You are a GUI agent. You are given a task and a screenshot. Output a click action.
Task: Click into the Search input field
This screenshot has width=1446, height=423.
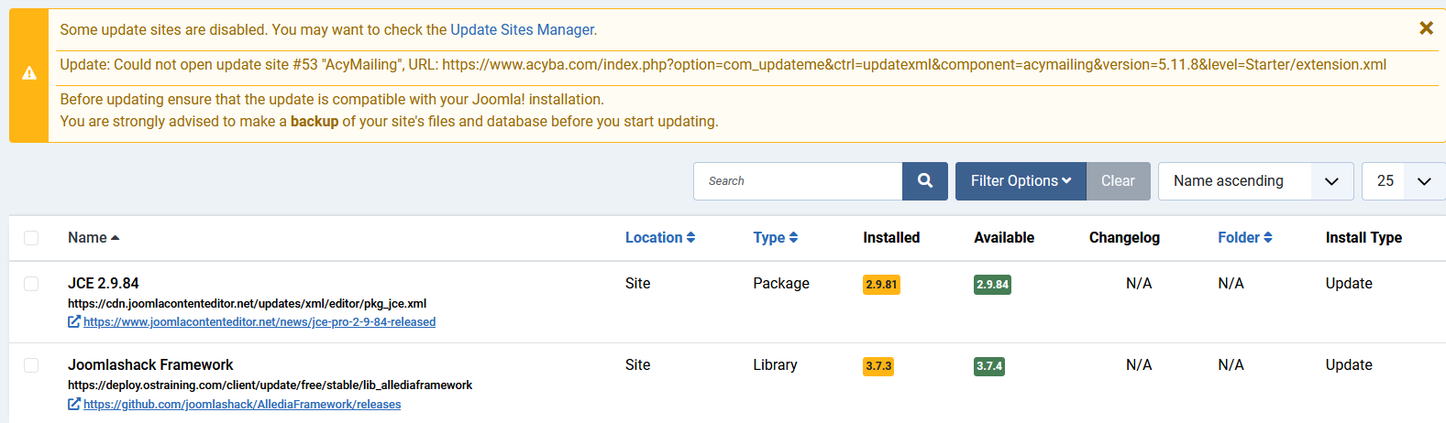(798, 181)
